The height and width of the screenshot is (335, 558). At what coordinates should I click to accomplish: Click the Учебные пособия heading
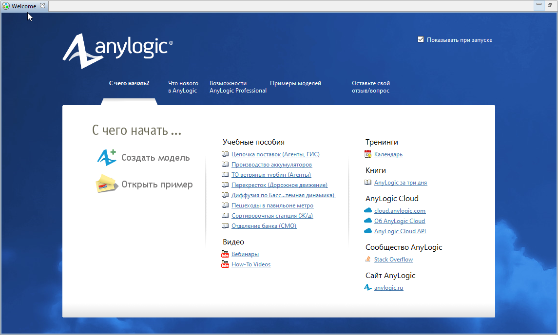pyautogui.click(x=253, y=142)
